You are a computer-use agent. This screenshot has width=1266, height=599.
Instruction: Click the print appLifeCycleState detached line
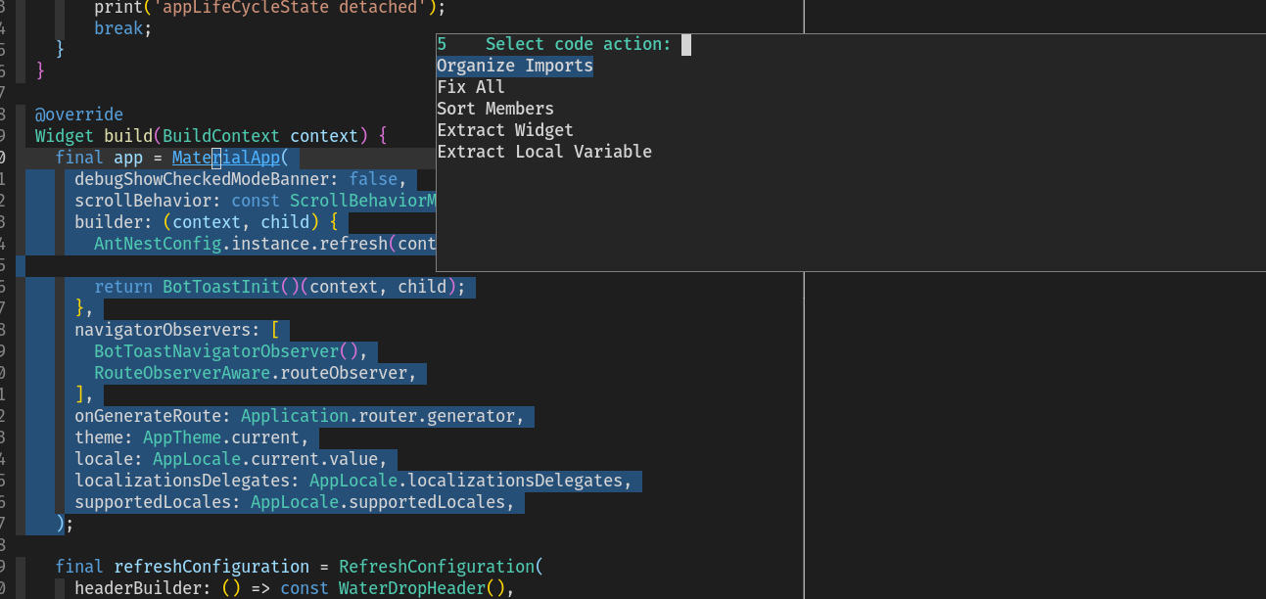click(x=270, y=7)
